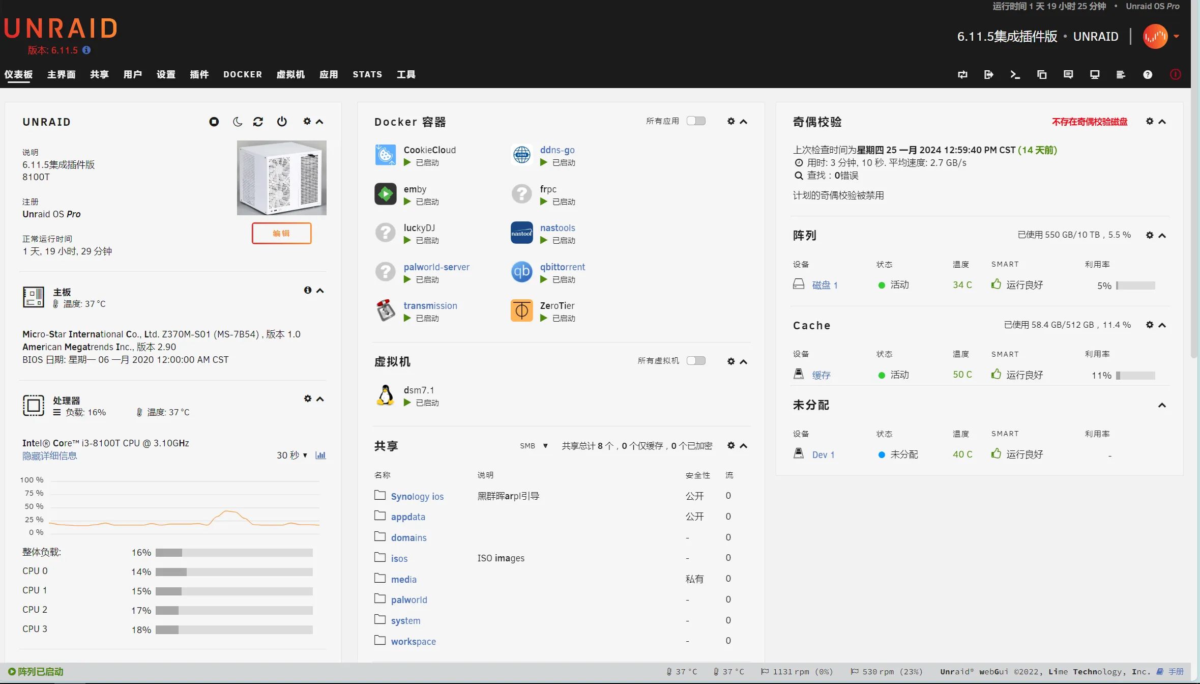The height and width of the screenshot is (684, 1200).
Task: Collapse the Cache panel
Action: pyautogui.click(x=1162, y=325)
